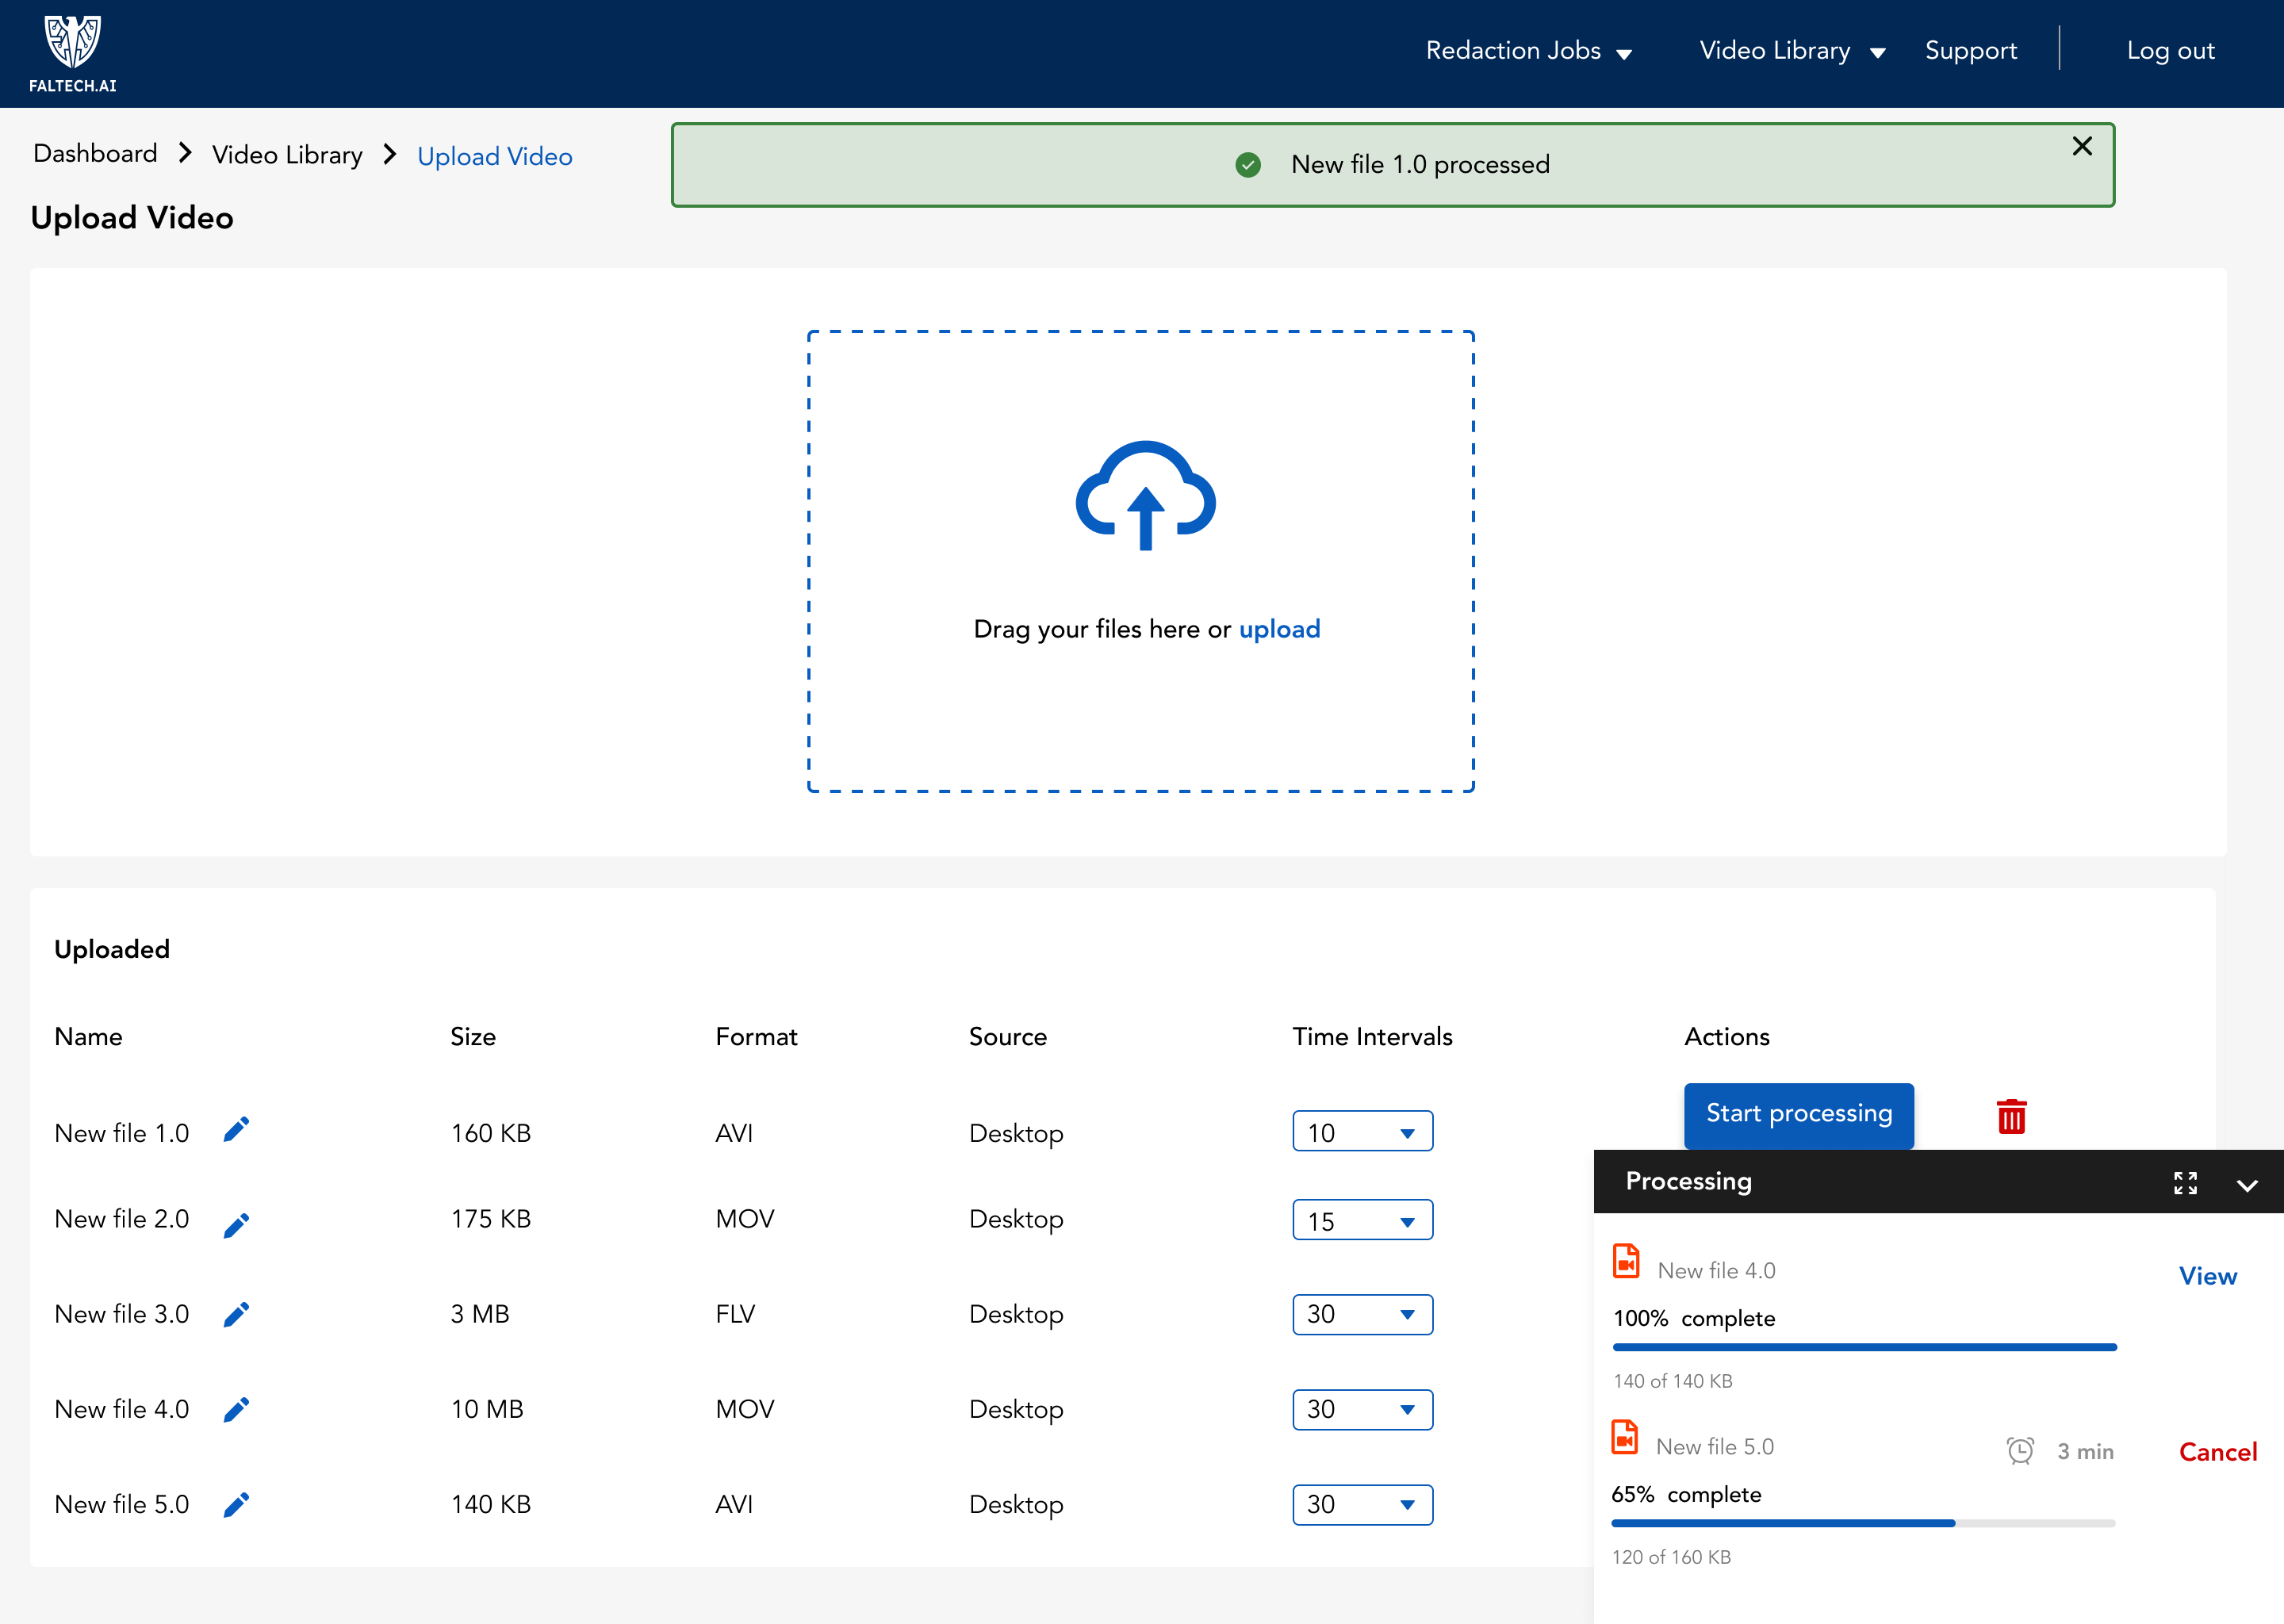Image resolution: width=2284 pixels, height=1624 pixels.
Task: Click the 100% complete progress bar
Action: [1864, 1347]
